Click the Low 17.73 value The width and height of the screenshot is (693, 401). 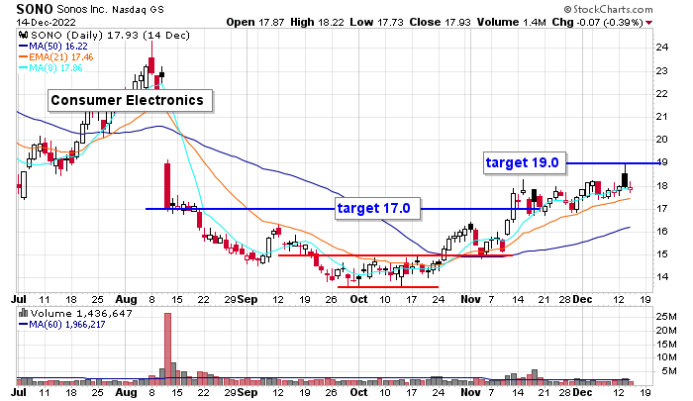[376, 22]
